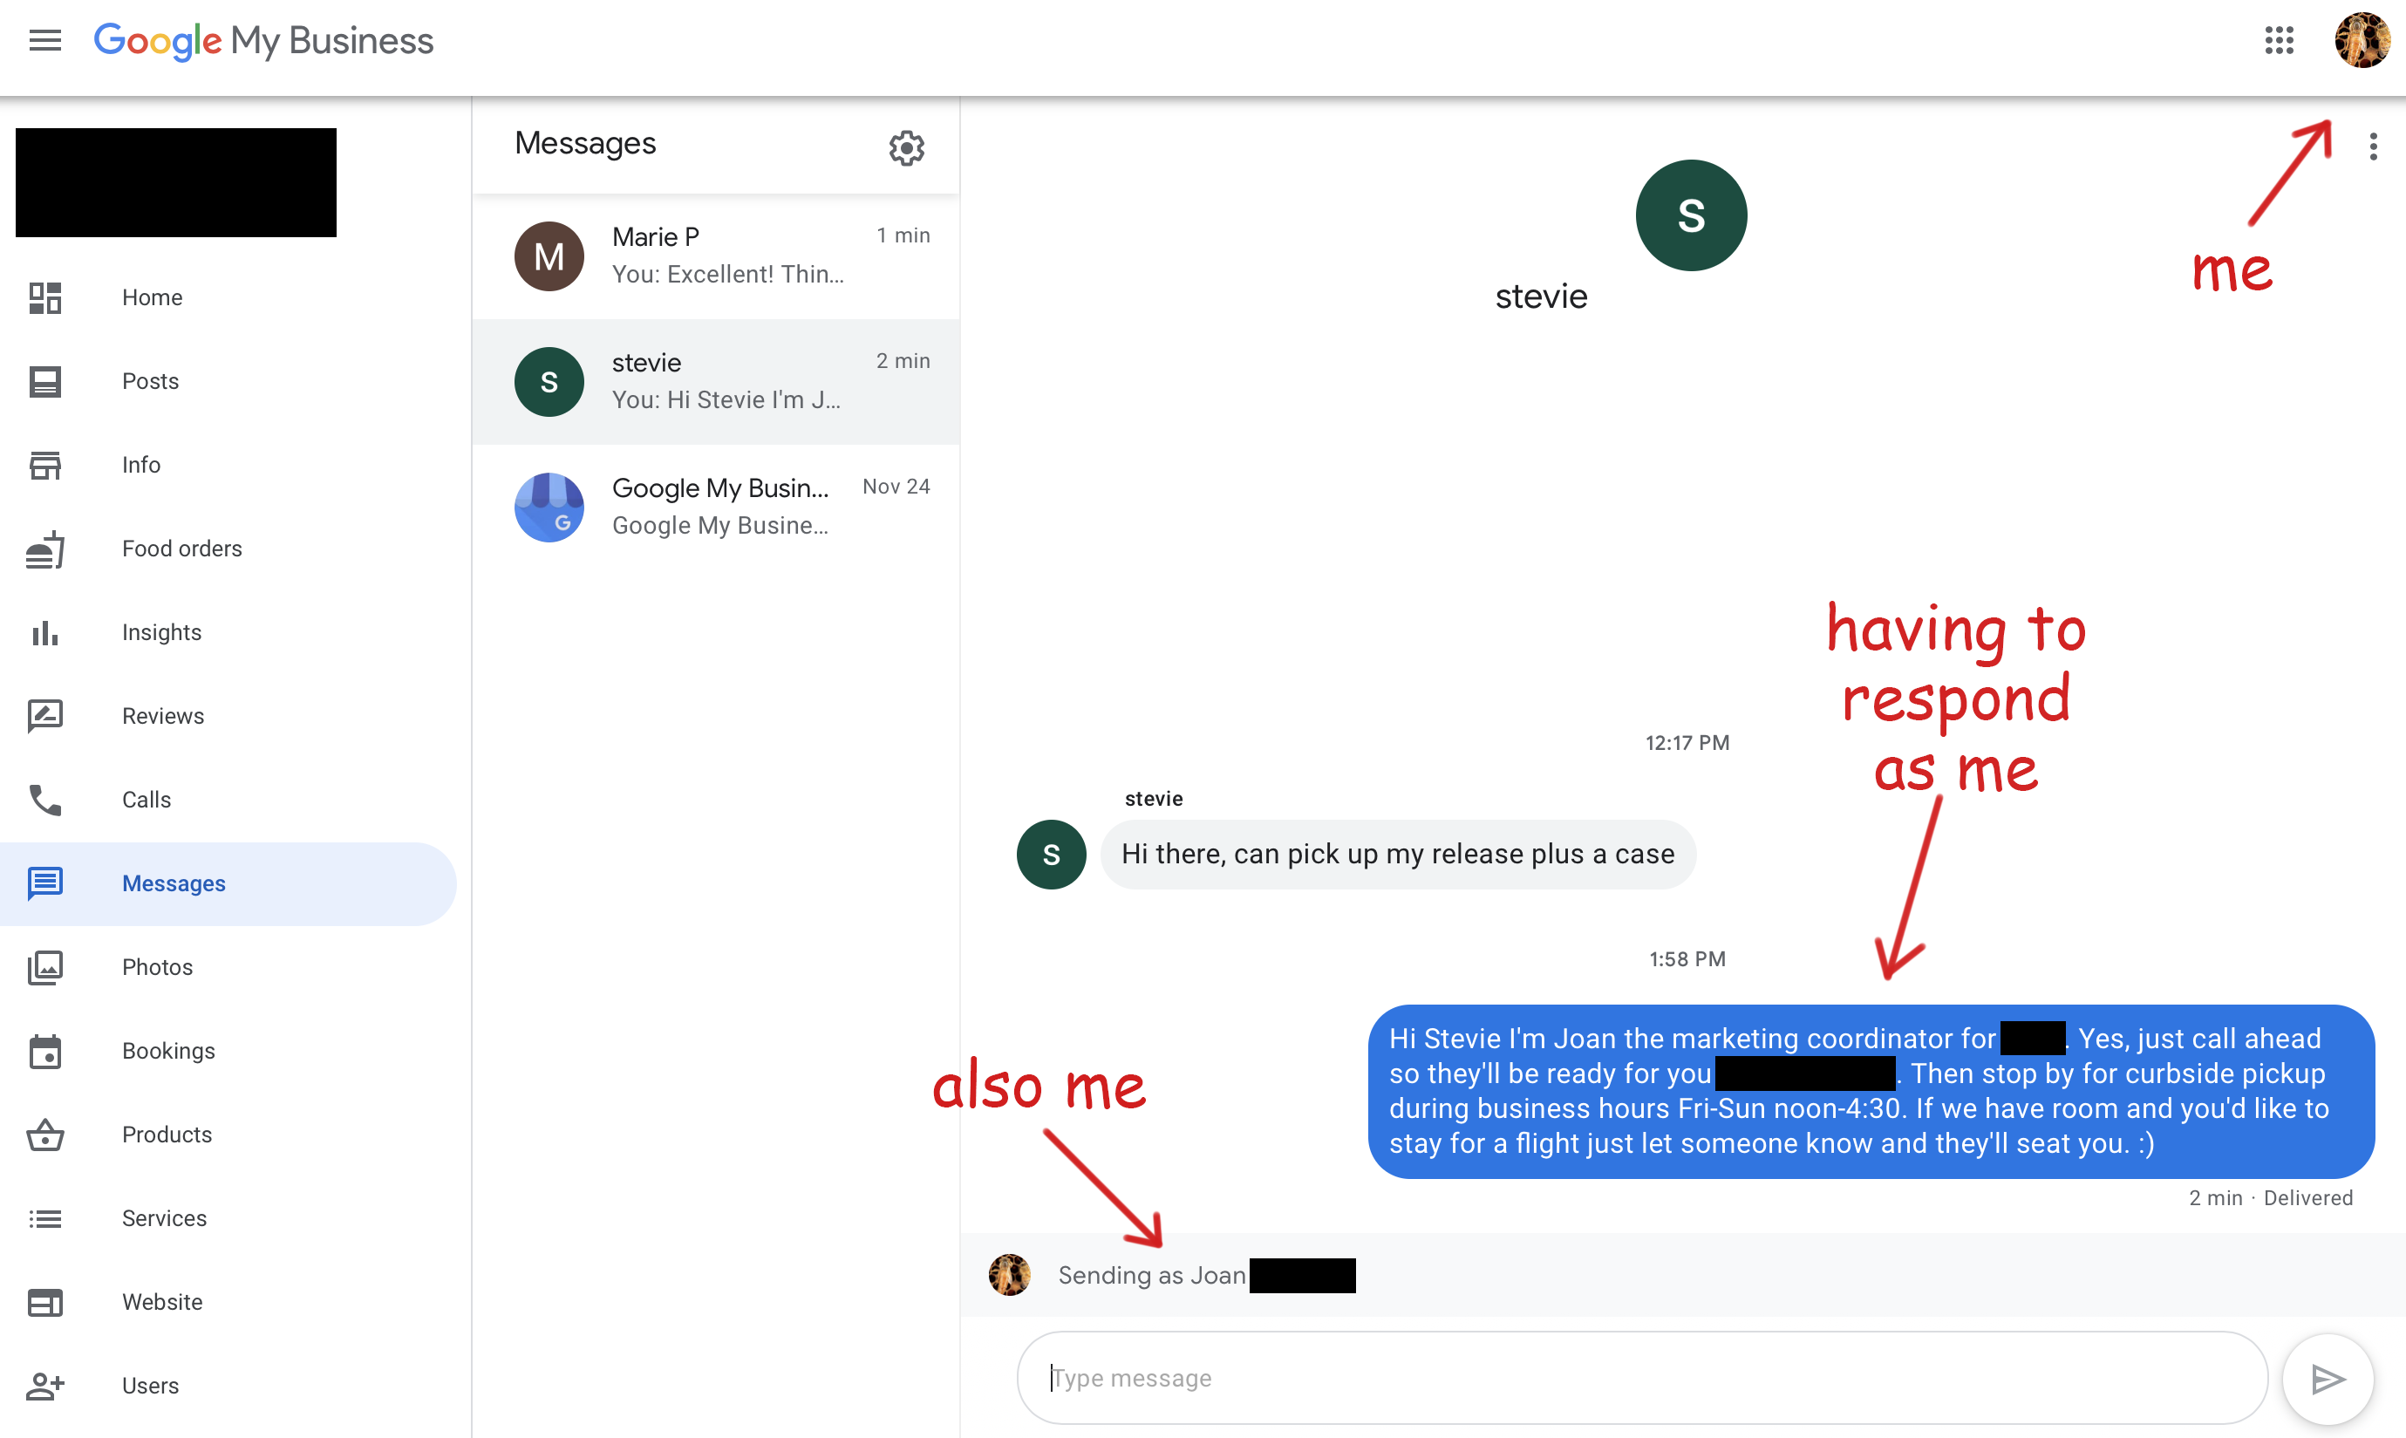The height and width of the screenshot is (1438, 2406).
Task: Click the Photos image icon
Action: tap(46, 965)
